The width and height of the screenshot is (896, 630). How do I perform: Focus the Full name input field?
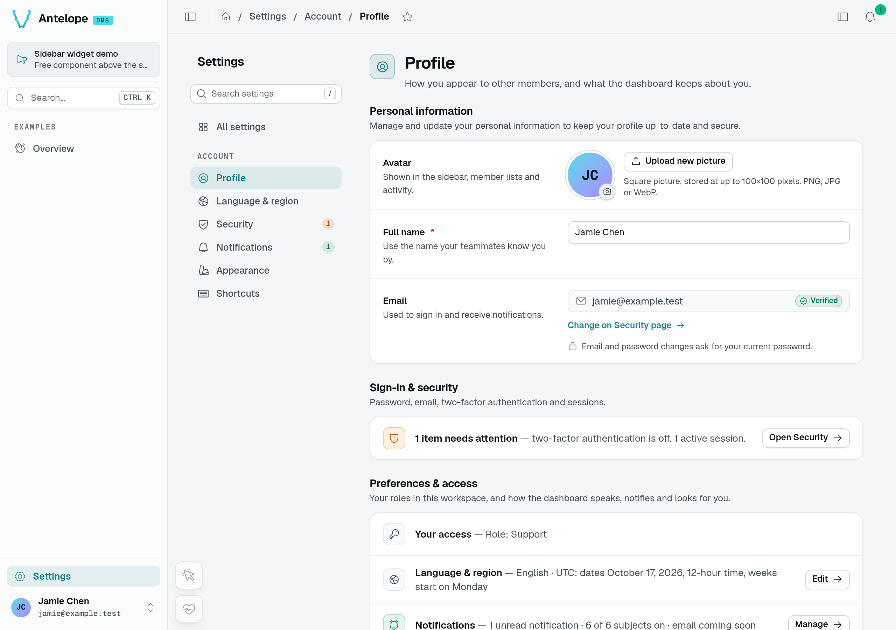pos(708,232)
